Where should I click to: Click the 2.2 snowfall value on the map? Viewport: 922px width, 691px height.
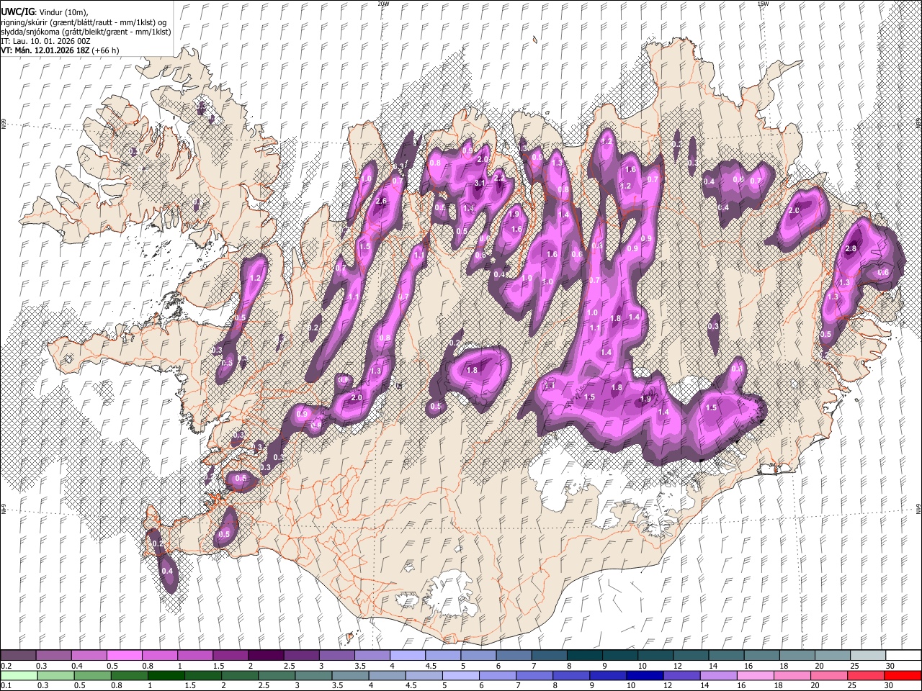click(498, 177)
